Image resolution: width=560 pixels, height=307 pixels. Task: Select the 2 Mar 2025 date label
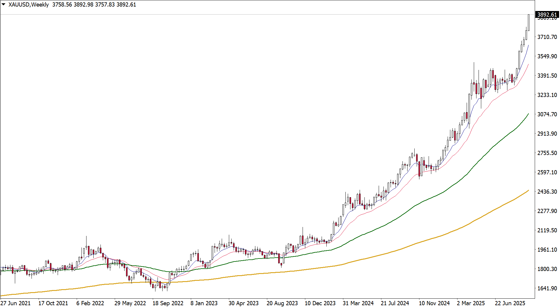471,303
